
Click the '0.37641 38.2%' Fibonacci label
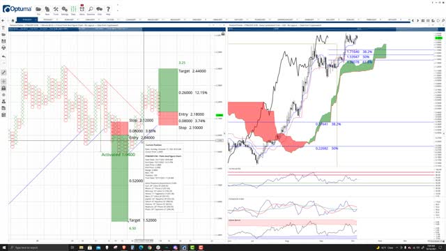pyautogui.click(x=328, y=124)
